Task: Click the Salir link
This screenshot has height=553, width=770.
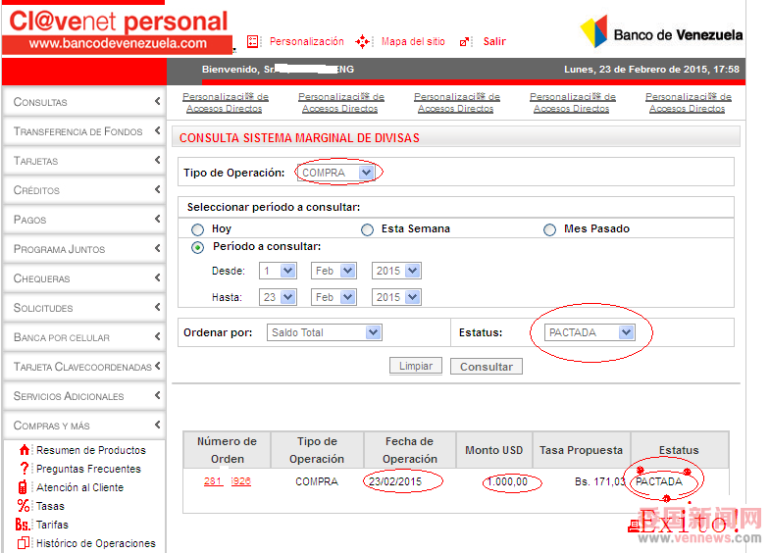Action: [x=494, y=42]
